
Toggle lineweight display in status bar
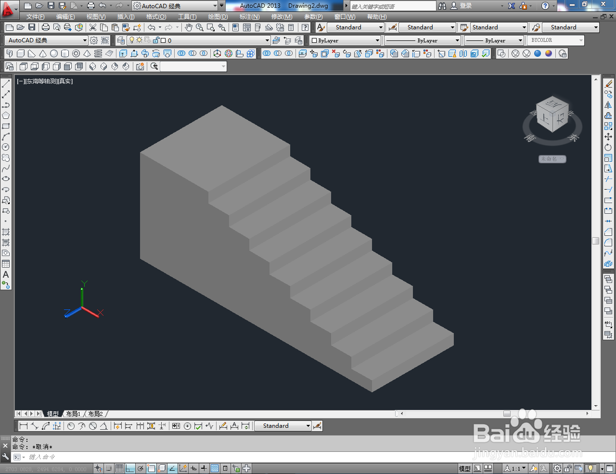(204, 468)
